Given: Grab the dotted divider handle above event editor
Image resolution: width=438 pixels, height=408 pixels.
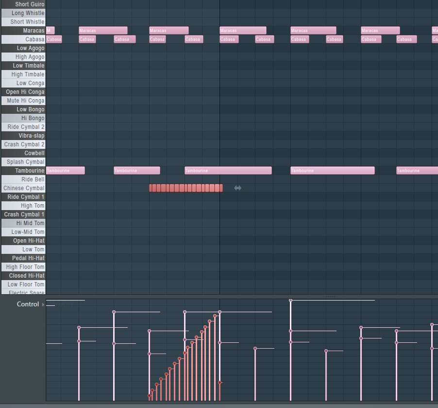Looking at the screenshot, I should pyautogui.click(x=330, y=297).
